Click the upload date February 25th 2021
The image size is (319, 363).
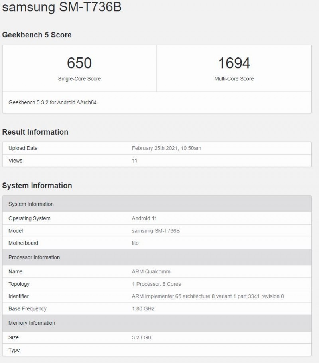(x=166, y=148)
